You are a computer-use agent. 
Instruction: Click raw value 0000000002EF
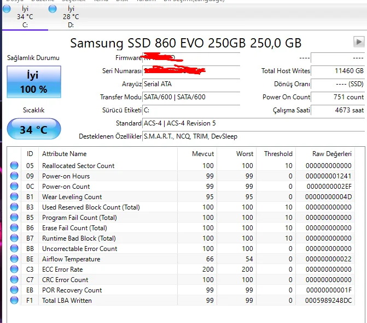[329, 187]
